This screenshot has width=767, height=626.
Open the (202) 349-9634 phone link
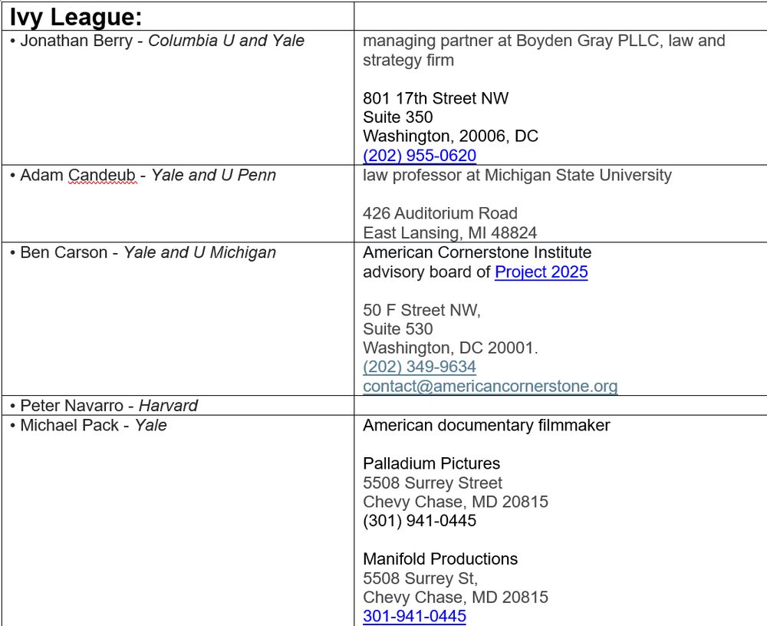420,367
